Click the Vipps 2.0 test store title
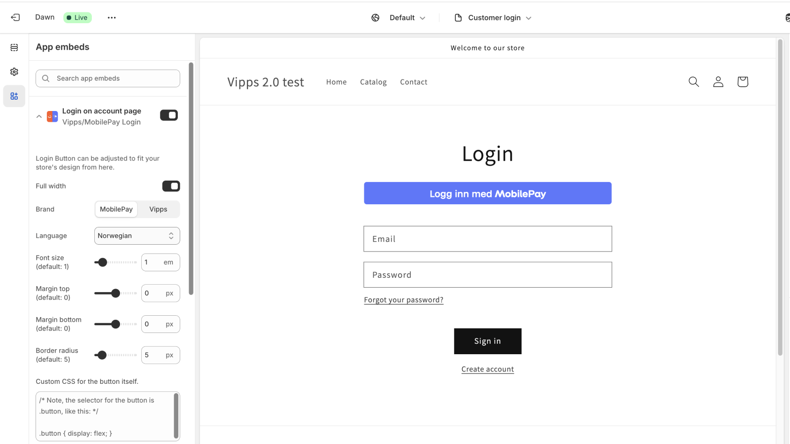Screen dimensions: 790x444 (266, 82)
